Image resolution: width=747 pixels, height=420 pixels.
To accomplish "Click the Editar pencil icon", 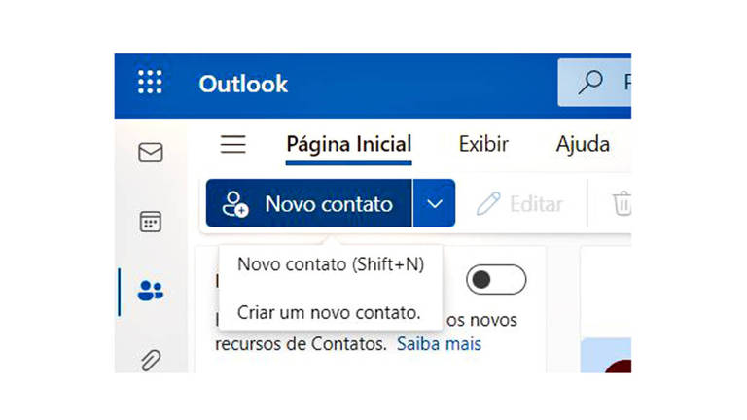I will coord(488,204).
